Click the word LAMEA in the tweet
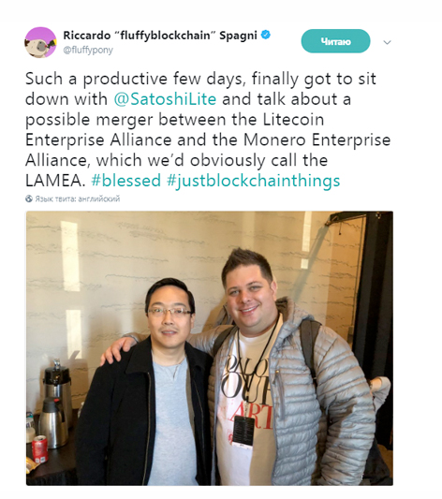442x499 pixels. pyautogui.click(x=55, y=181)
